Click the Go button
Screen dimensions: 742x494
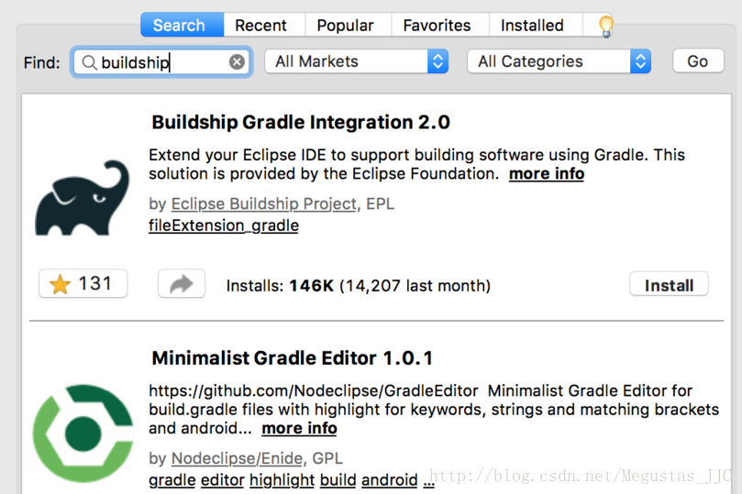[698, 61]
